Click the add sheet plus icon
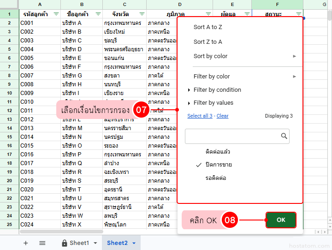This screenshot has width=332, height=250. click(26, 243)
